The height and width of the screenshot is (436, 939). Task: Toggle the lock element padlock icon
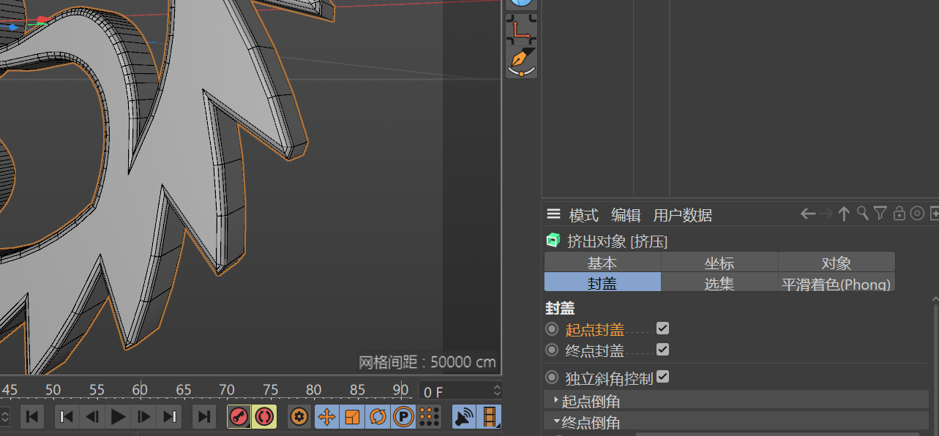[899, 213]
